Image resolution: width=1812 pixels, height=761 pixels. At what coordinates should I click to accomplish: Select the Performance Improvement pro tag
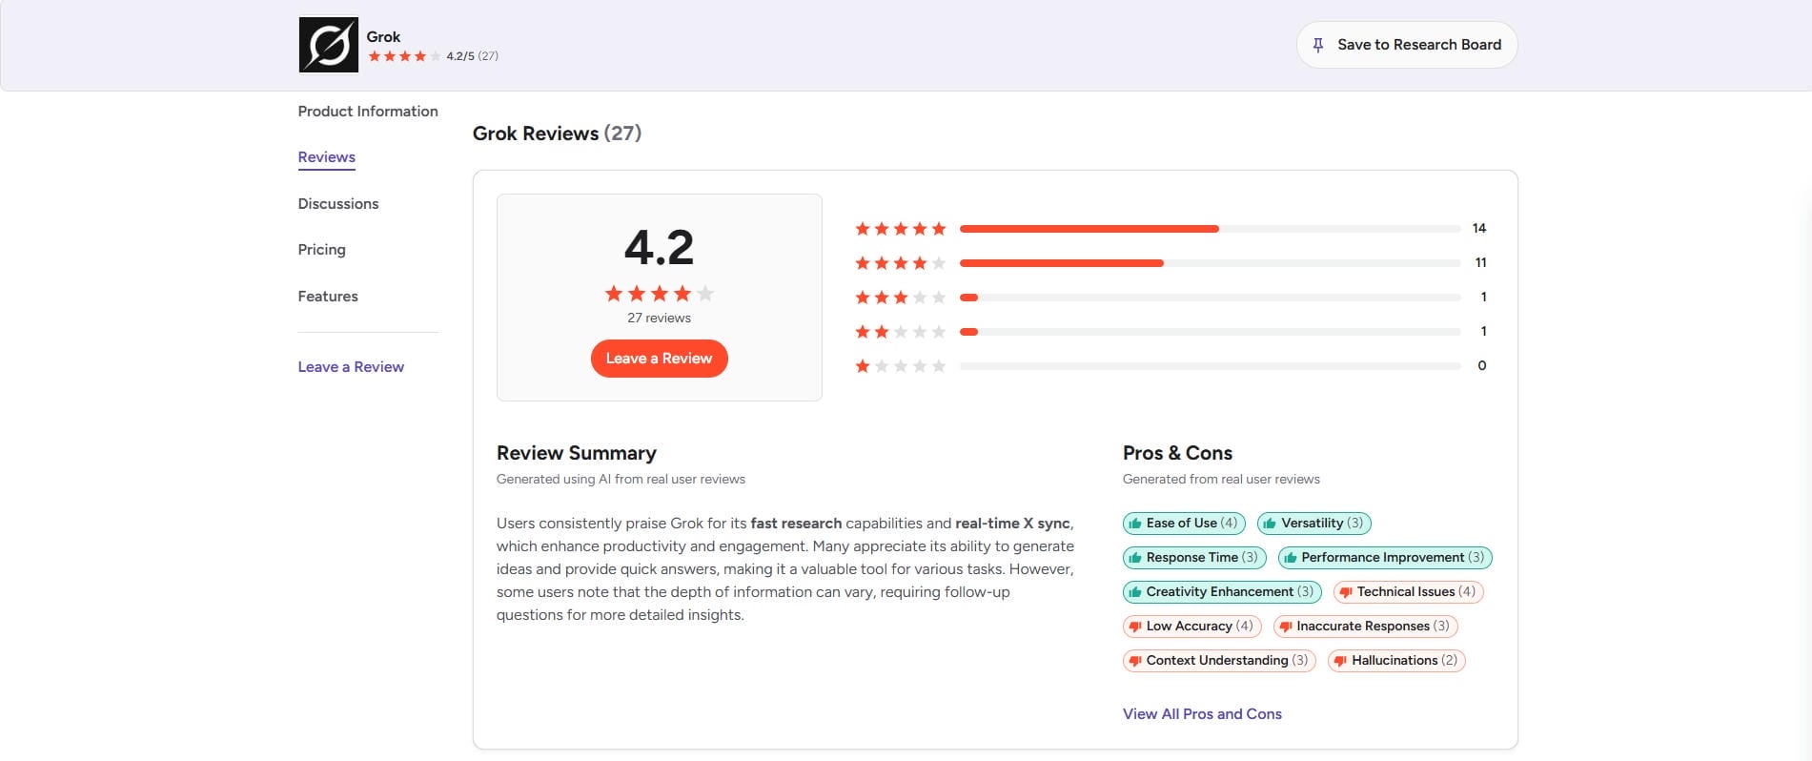pyautogui.click(x=1385, y=558)
